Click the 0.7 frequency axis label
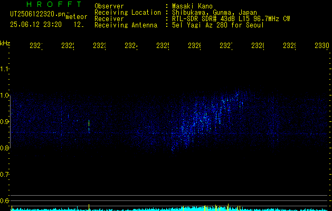 (x=4, y=175)
